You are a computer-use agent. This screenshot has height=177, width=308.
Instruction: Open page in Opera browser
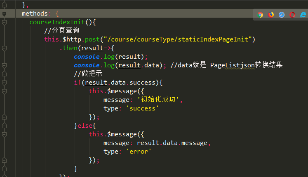point(292,14)
